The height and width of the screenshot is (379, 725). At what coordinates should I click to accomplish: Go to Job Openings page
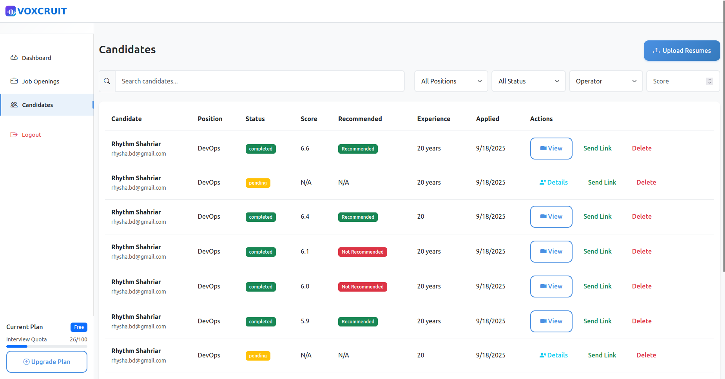click(x=40, y=81)
